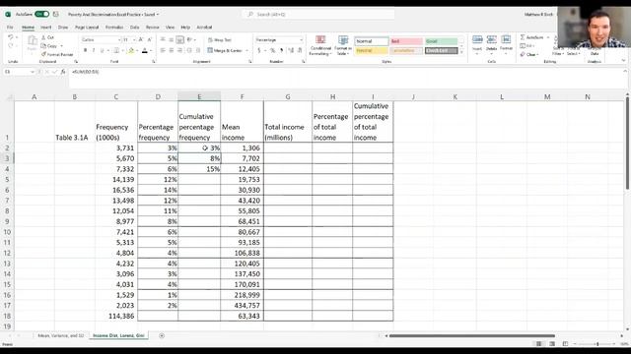Apply Underline formatting

102,50
